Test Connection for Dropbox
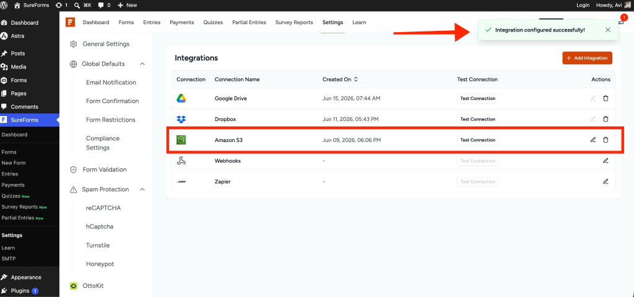The width and height of the screenshot is (634, 297). (x=477, y=119)
